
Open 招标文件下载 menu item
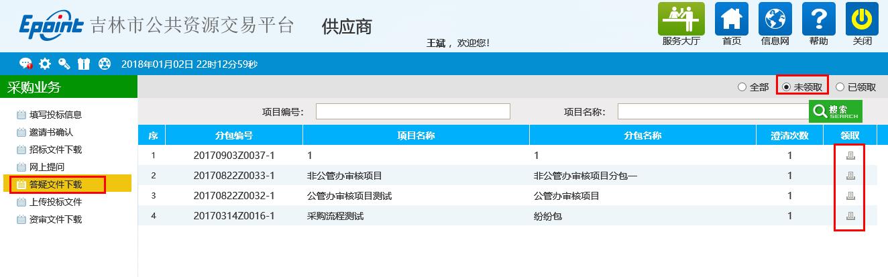point(55,150)
